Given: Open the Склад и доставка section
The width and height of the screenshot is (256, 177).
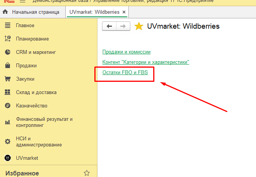Looking at the screenshot, I should (36, 93).
